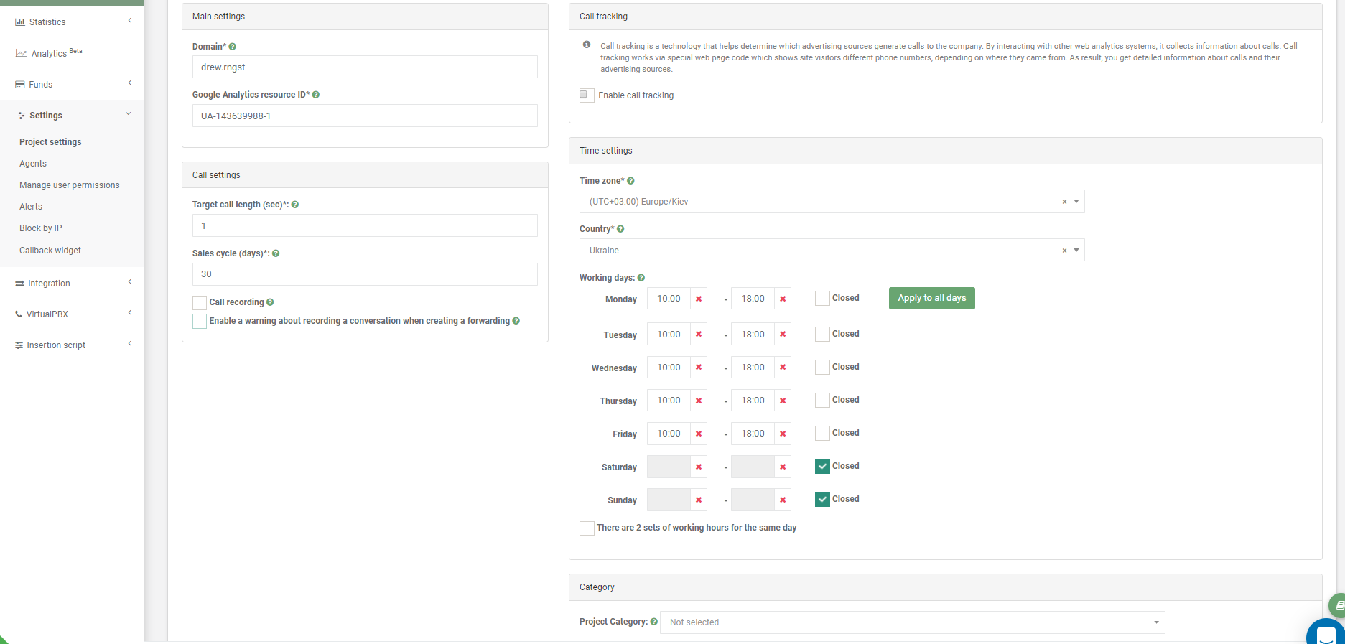
Task: Open Project settings submenu item
Action: [50, 142]
